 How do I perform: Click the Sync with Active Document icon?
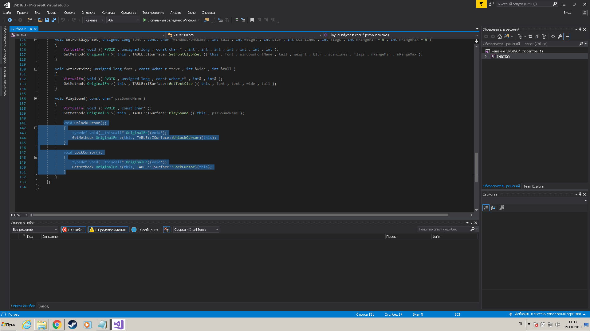tap(530, 36)
